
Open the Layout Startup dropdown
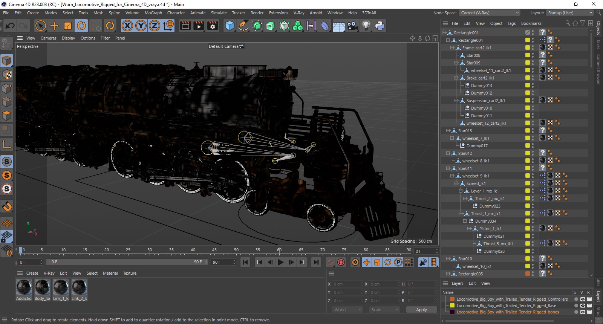[569, 13]
